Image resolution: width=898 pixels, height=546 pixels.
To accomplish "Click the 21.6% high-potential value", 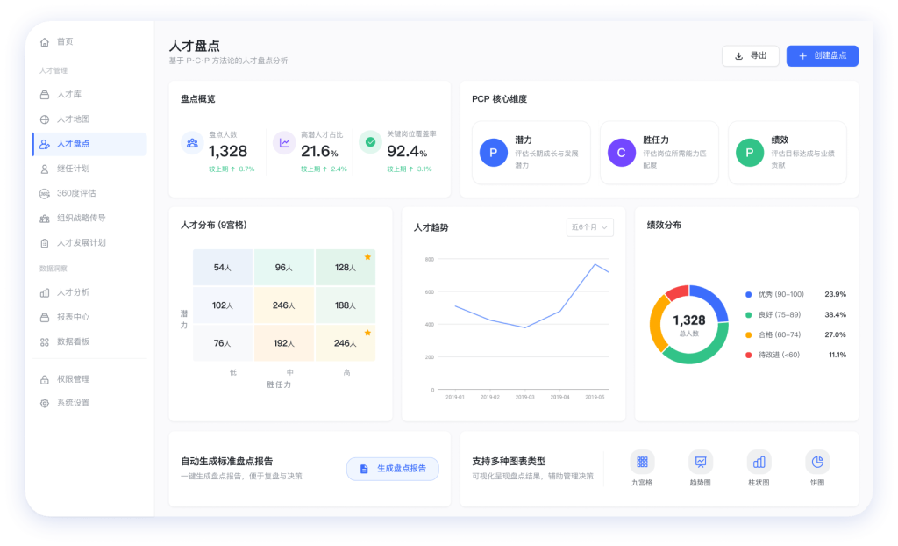I will tap(319, 151).
